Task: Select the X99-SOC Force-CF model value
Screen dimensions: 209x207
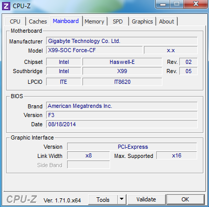Action: point(94,51)
